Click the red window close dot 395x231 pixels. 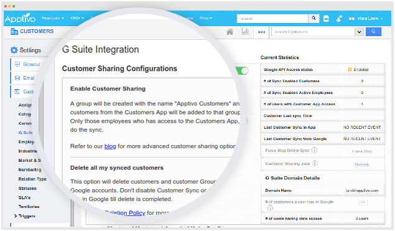pos(6,6)
